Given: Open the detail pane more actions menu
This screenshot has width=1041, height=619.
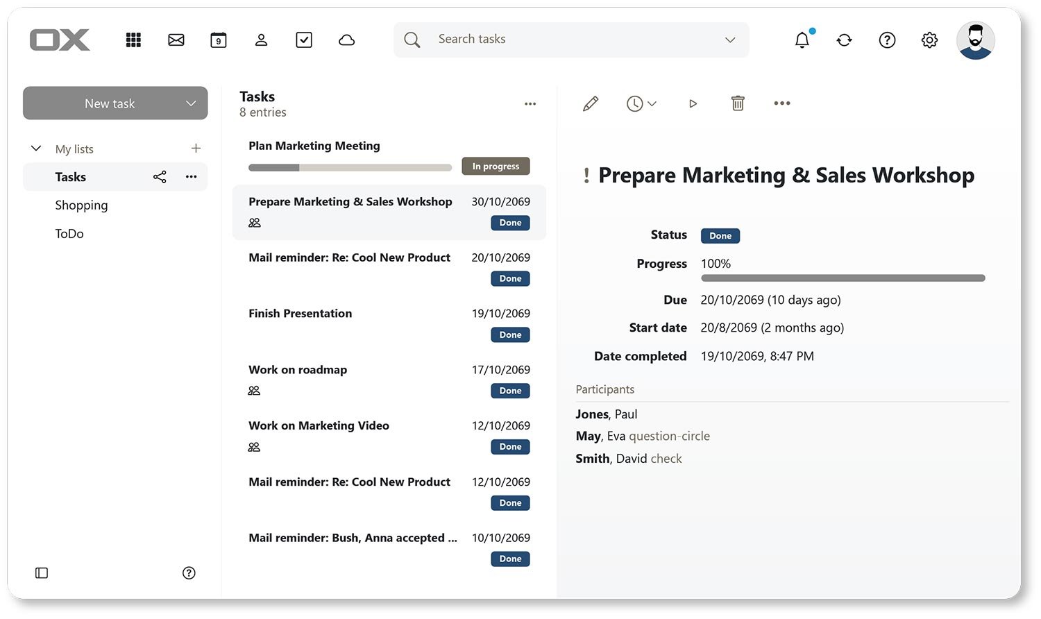Looking at the screenshot, I should point(782,103).
